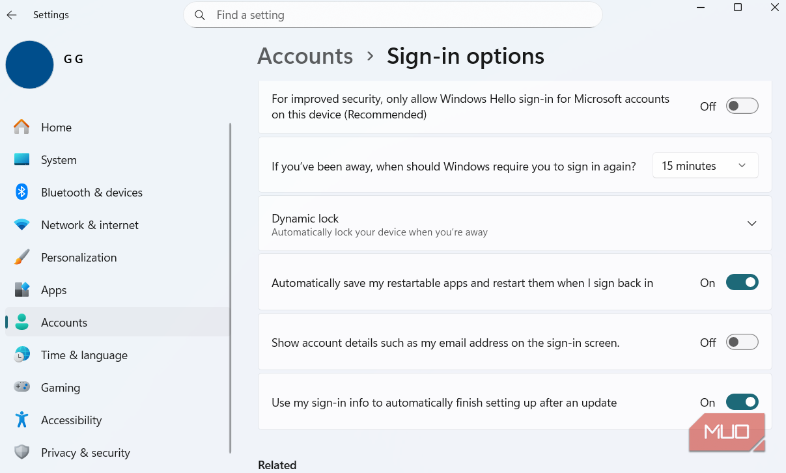Click the Related heading text

pyautogui.click(x=277, y=465)
